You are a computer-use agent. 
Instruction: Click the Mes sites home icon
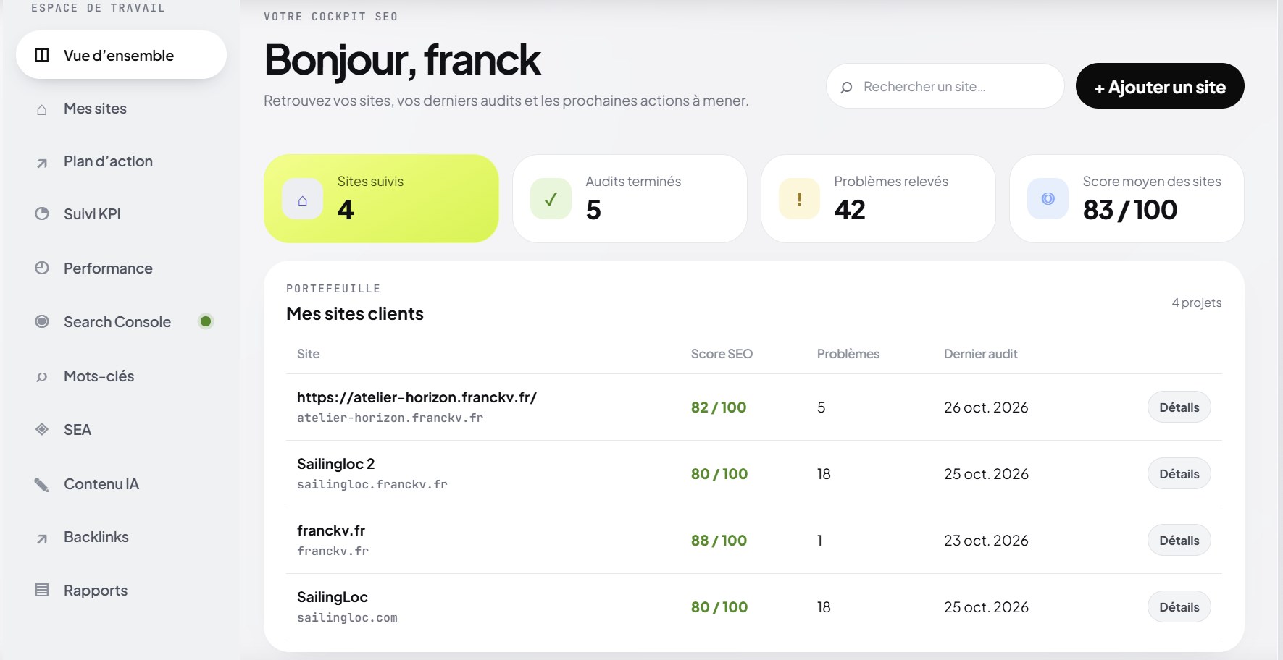click(42, 109)
